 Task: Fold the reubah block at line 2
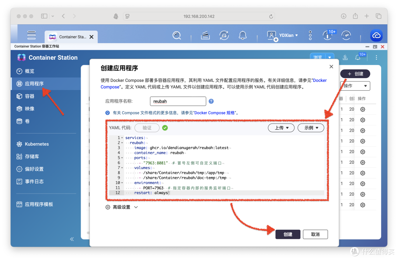coord(122,143)
